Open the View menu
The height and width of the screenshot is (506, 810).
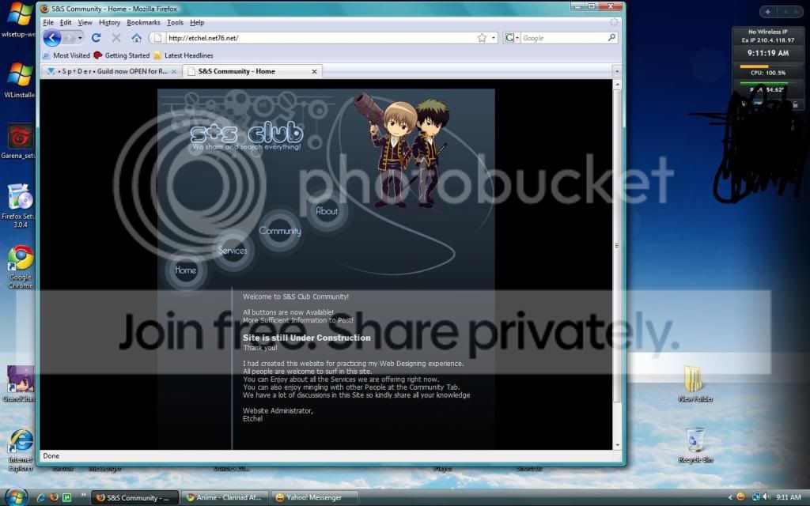[x=85, y=23]
